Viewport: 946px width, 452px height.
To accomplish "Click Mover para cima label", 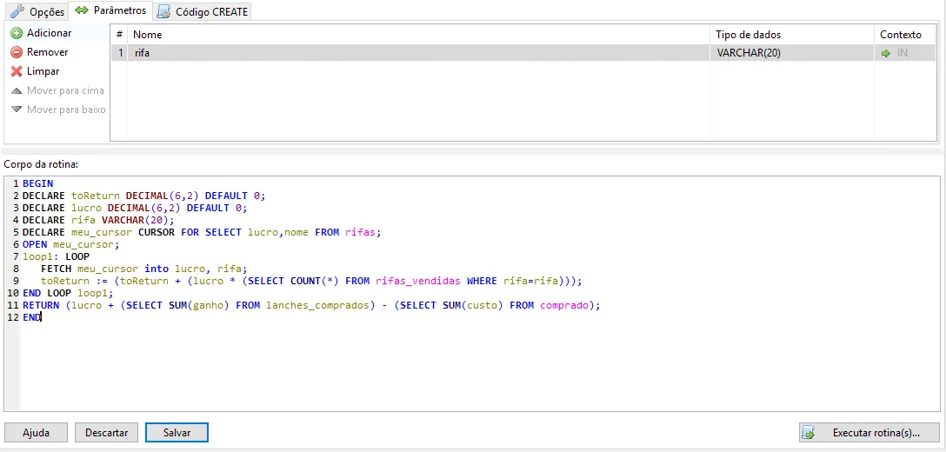I will point(65,90).
